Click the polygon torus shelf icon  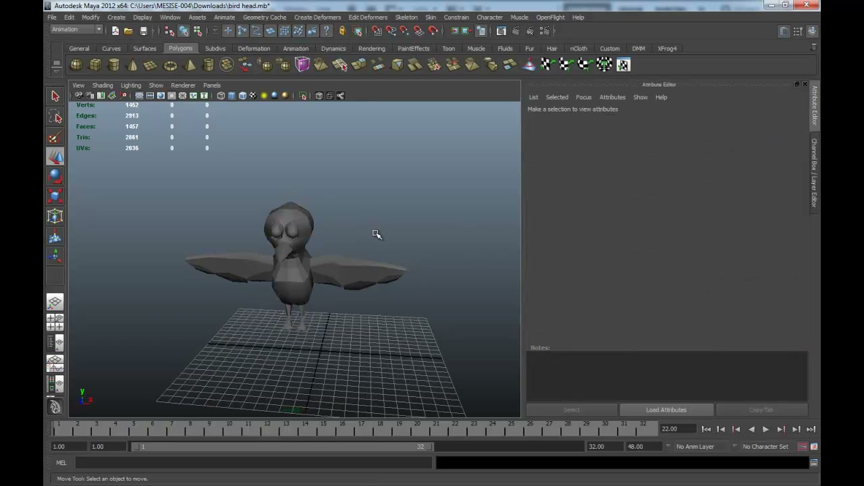170,65
